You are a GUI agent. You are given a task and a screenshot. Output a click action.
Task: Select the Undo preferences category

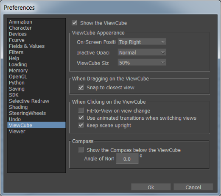coord(15,119)
